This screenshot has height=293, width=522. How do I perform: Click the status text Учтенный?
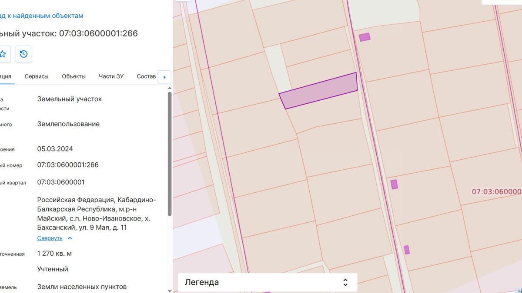tap(53, 269)
